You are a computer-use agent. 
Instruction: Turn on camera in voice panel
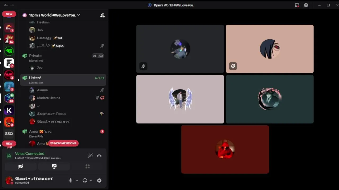pos(21,166)
